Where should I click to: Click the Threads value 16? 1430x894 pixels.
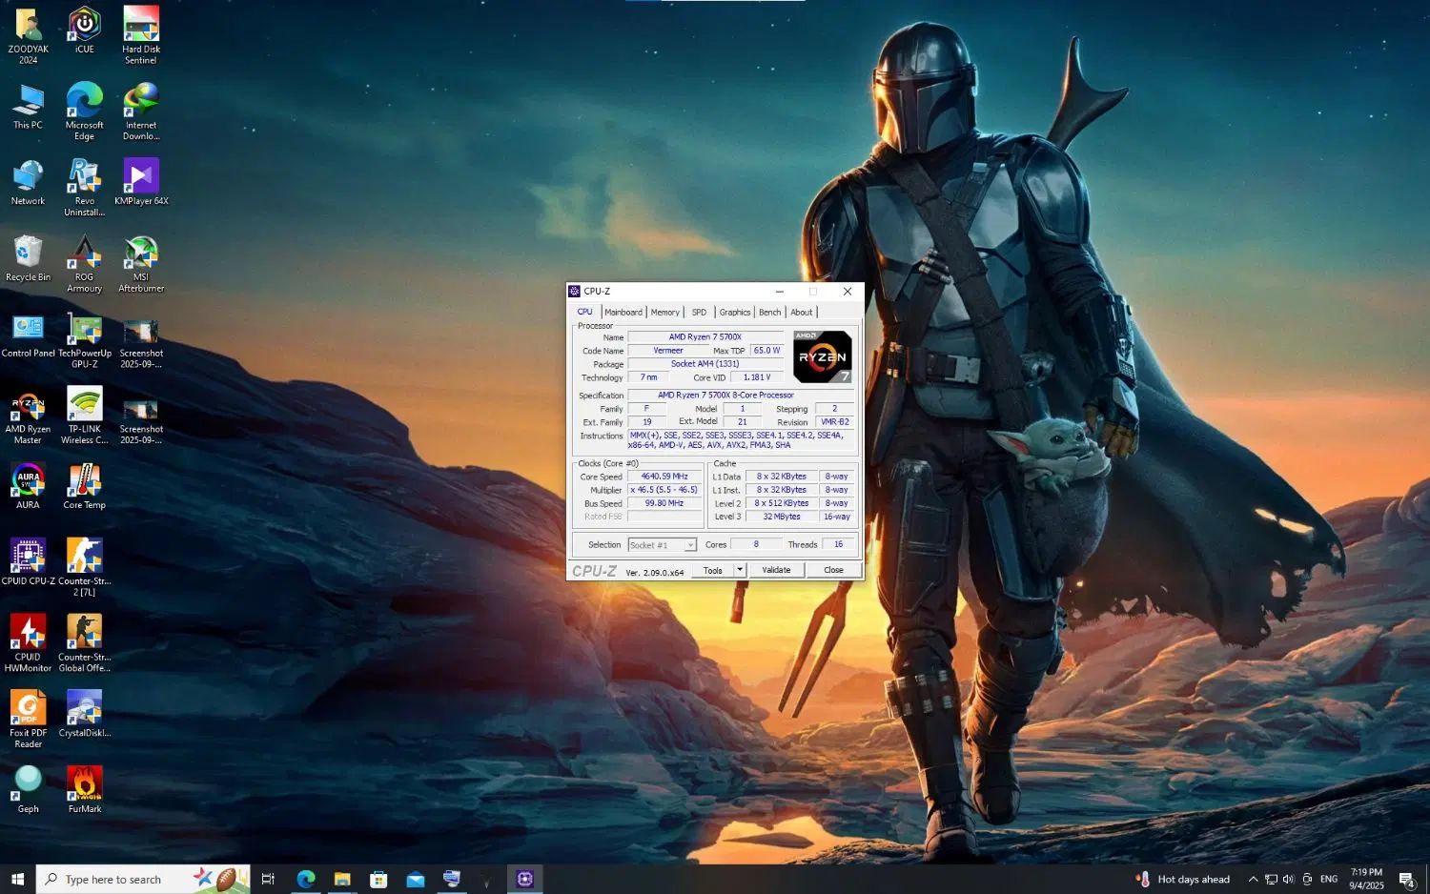[x=839, y=545]
